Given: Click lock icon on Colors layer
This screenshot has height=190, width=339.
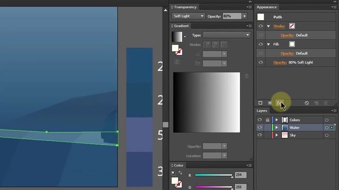Looking at the screenshot, I should [267, 120].
